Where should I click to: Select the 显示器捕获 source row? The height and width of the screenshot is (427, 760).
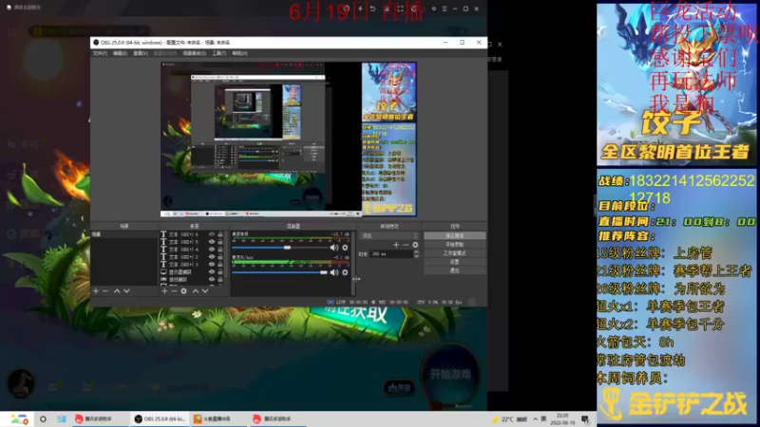pyautogui.click(x=192, y=272)
